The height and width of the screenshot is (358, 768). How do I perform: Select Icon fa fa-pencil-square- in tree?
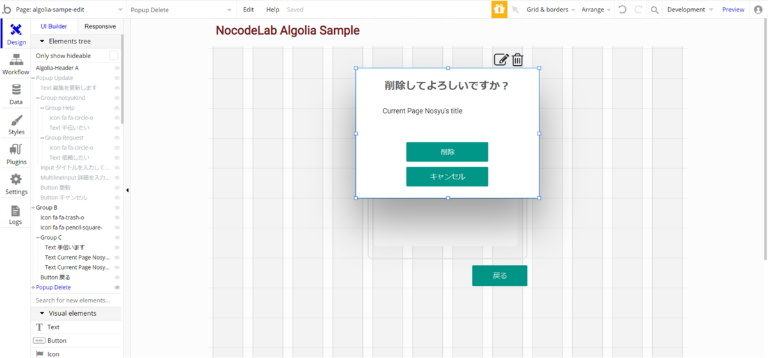[71, 228]
